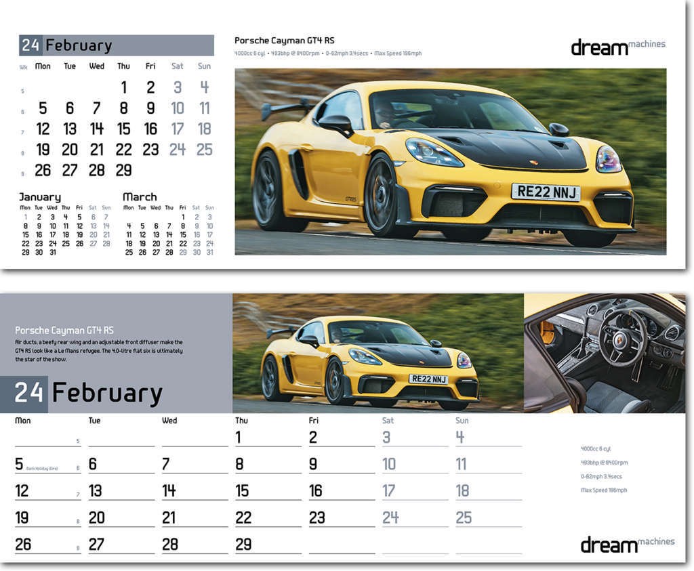The image size is (694, 571).
Task: Select the Porsche interior steering wheel photo
Action: point(605,353)
